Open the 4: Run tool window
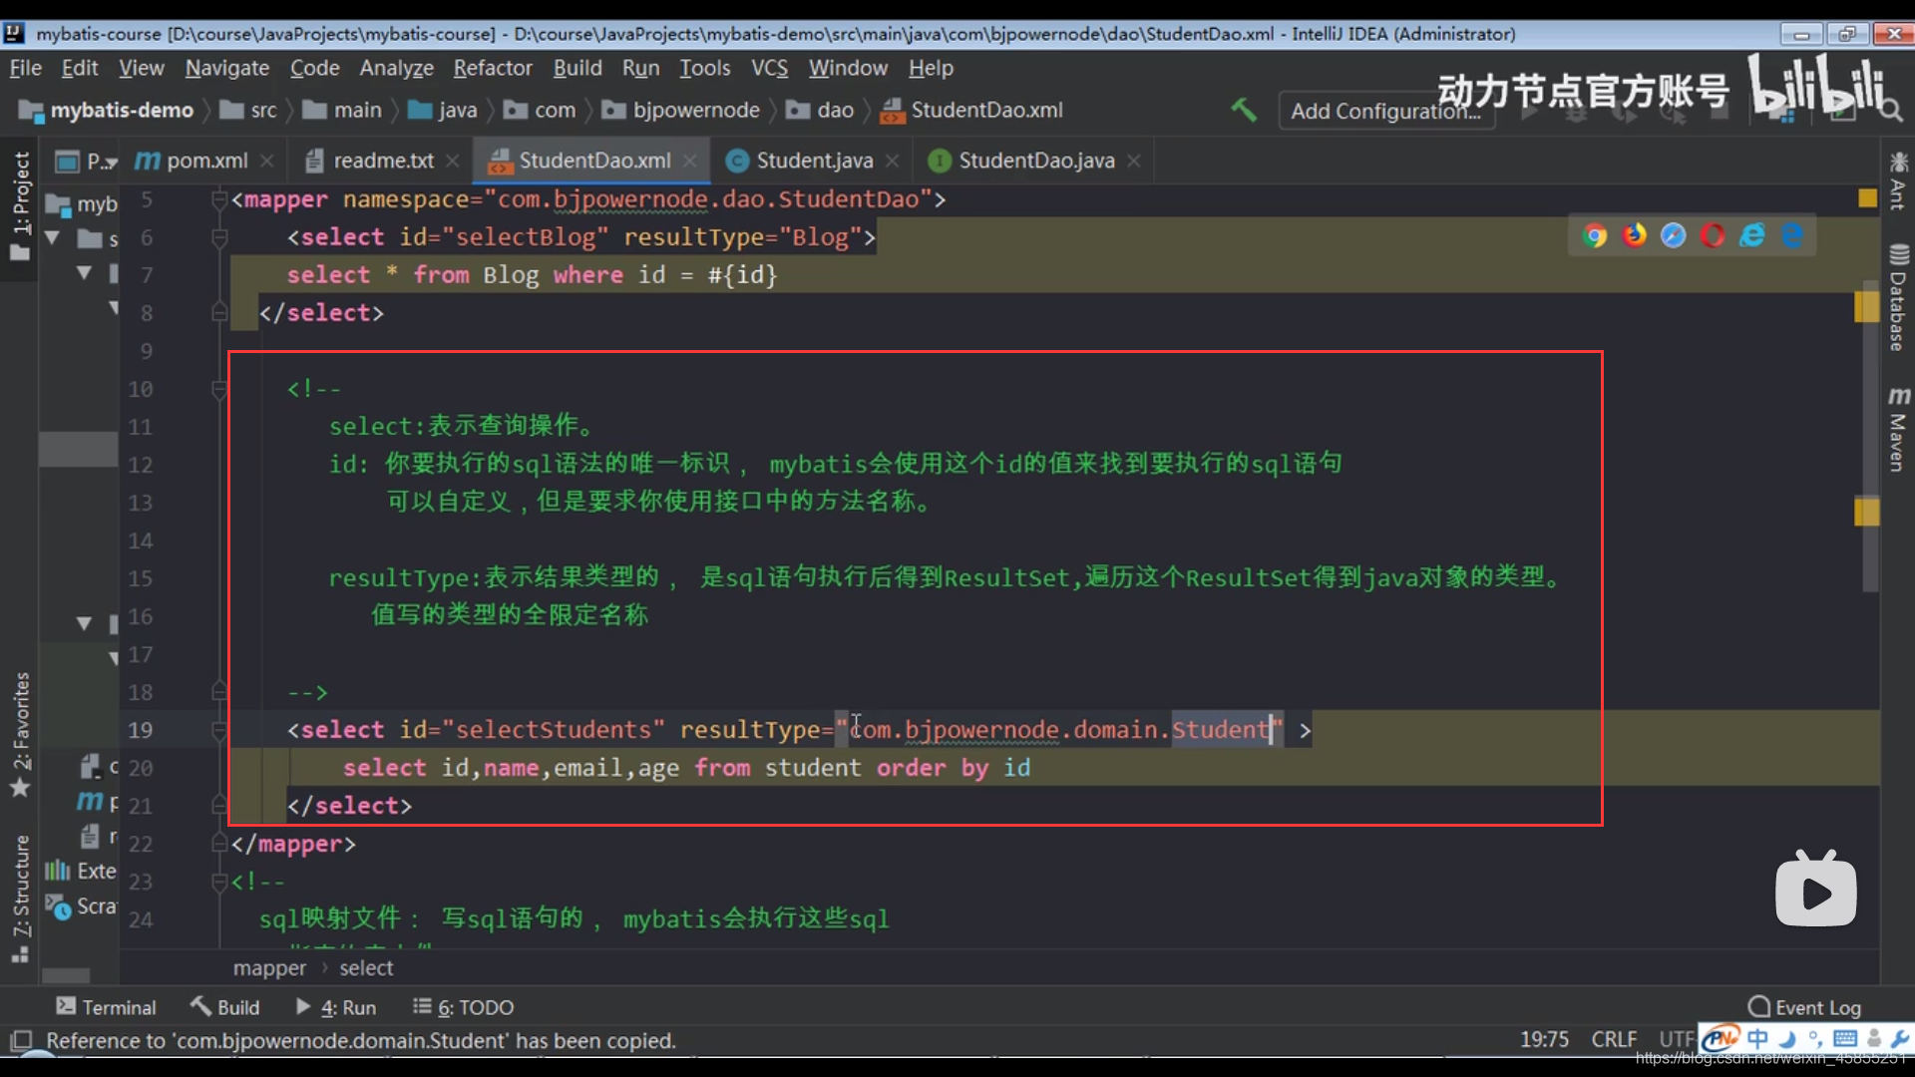 336,1007
